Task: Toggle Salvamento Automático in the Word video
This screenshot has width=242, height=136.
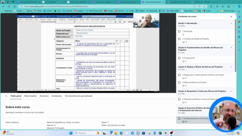Action: 33,16
